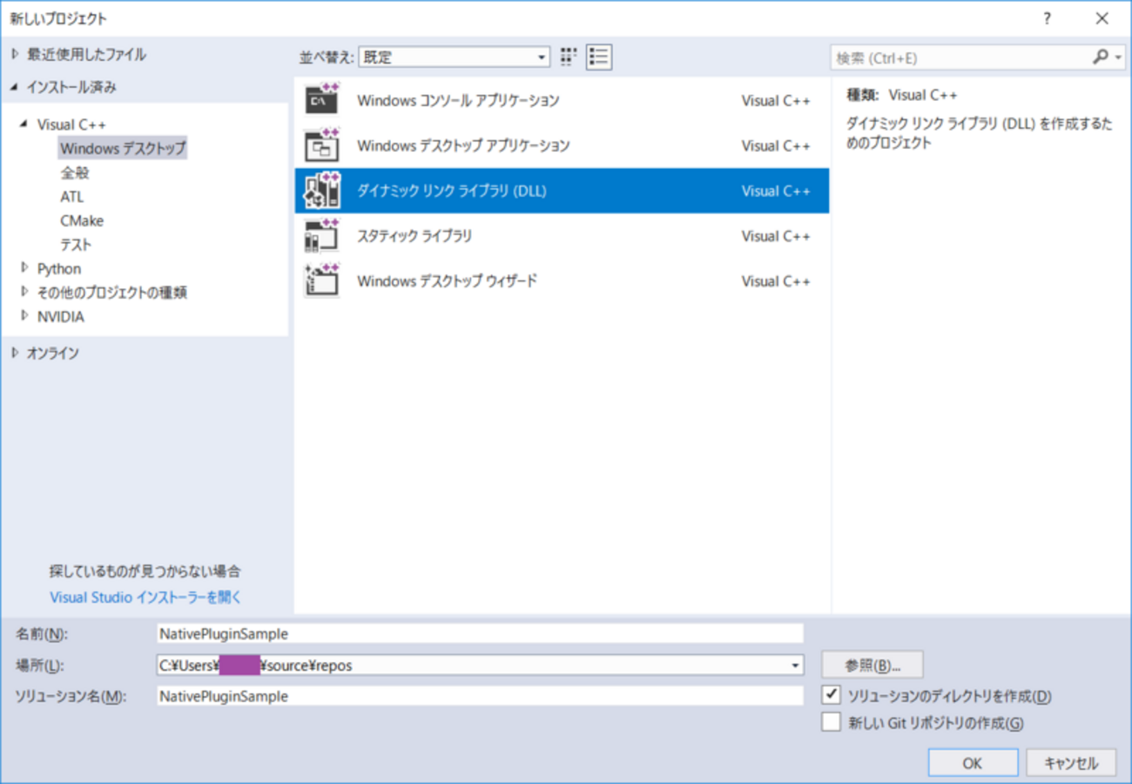Expand the NVIDIA tree node
The image size is (1132, 784).
[x=24, y=316]
